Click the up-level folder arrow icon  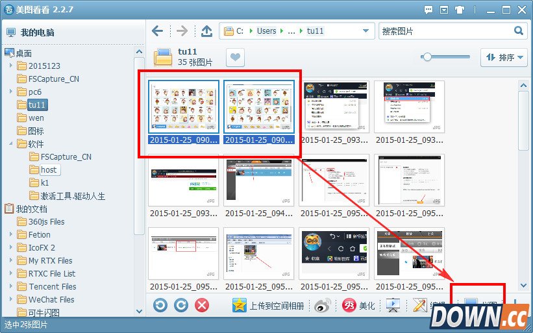tap(206, 31)
